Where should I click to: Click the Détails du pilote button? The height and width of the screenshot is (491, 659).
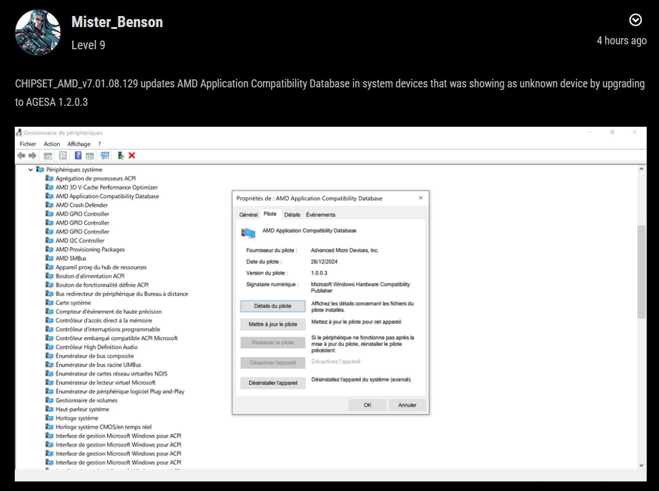[x=272, y=306]
